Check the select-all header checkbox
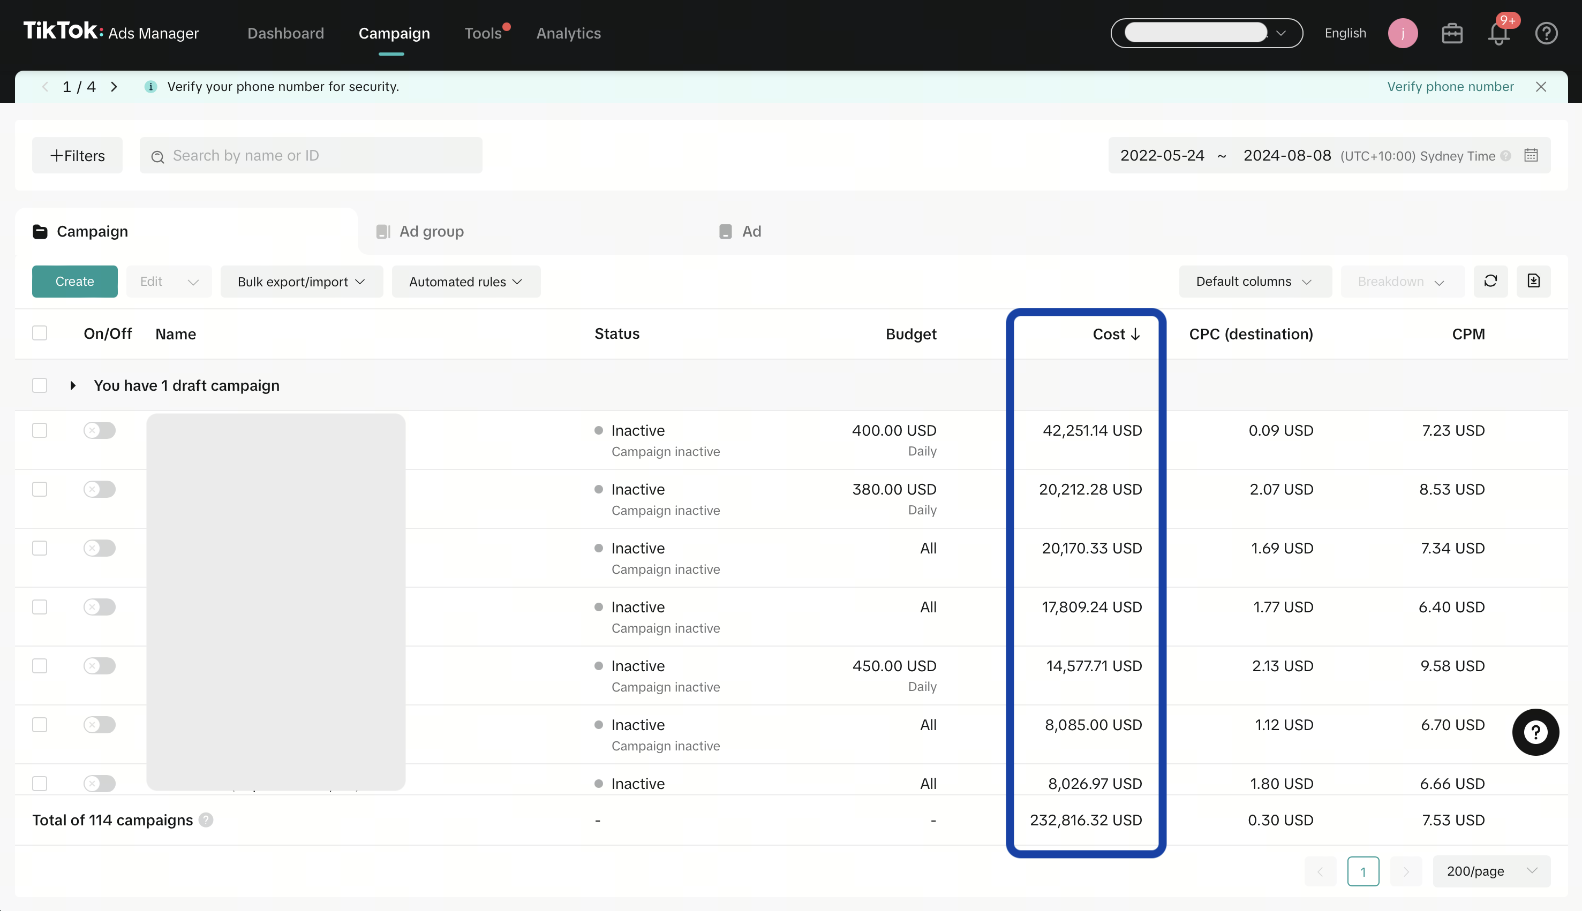Viewport: 1582px width, 911px height. point(40,333)
